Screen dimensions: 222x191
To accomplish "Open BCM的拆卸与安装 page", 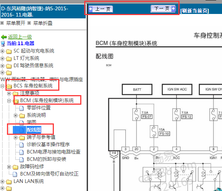I will click(47, 159).
